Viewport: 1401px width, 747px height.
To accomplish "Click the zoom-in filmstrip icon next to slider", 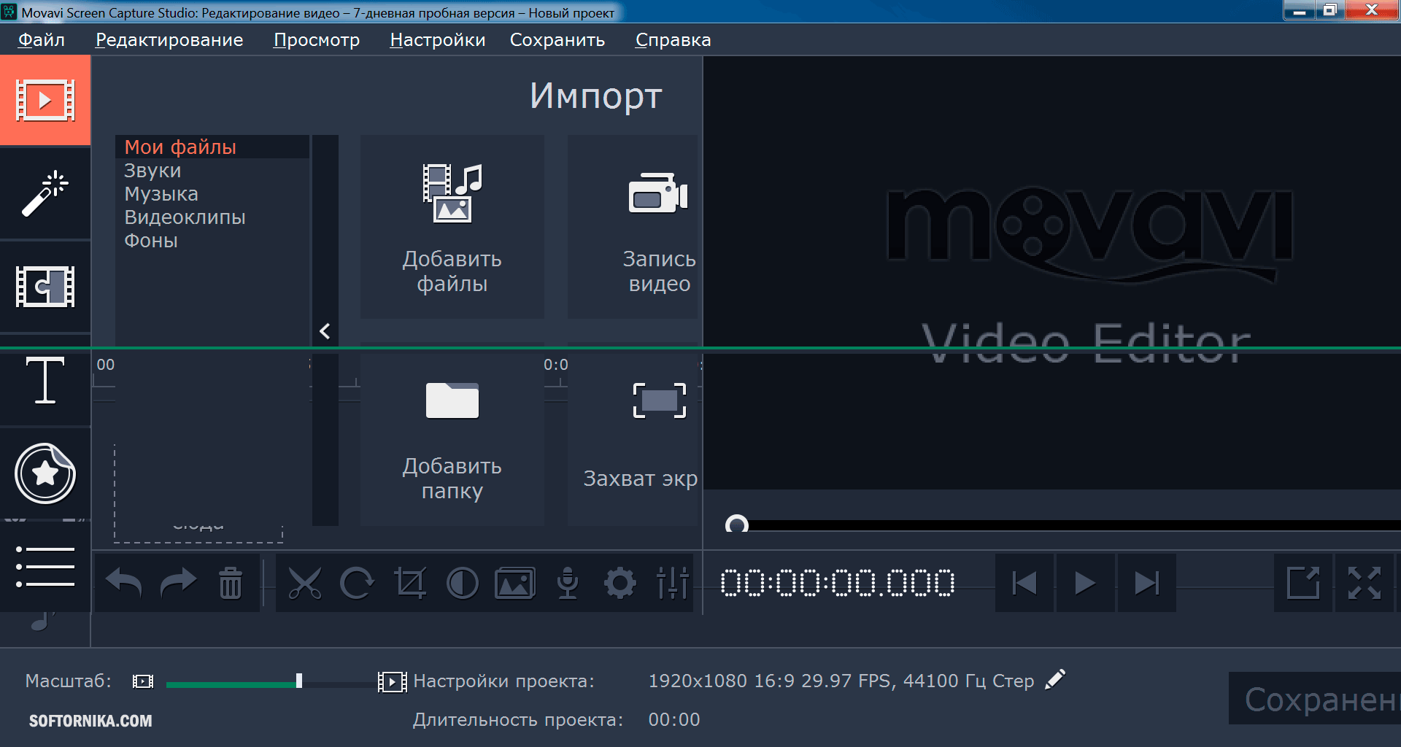I will click(x=393, y=682).
